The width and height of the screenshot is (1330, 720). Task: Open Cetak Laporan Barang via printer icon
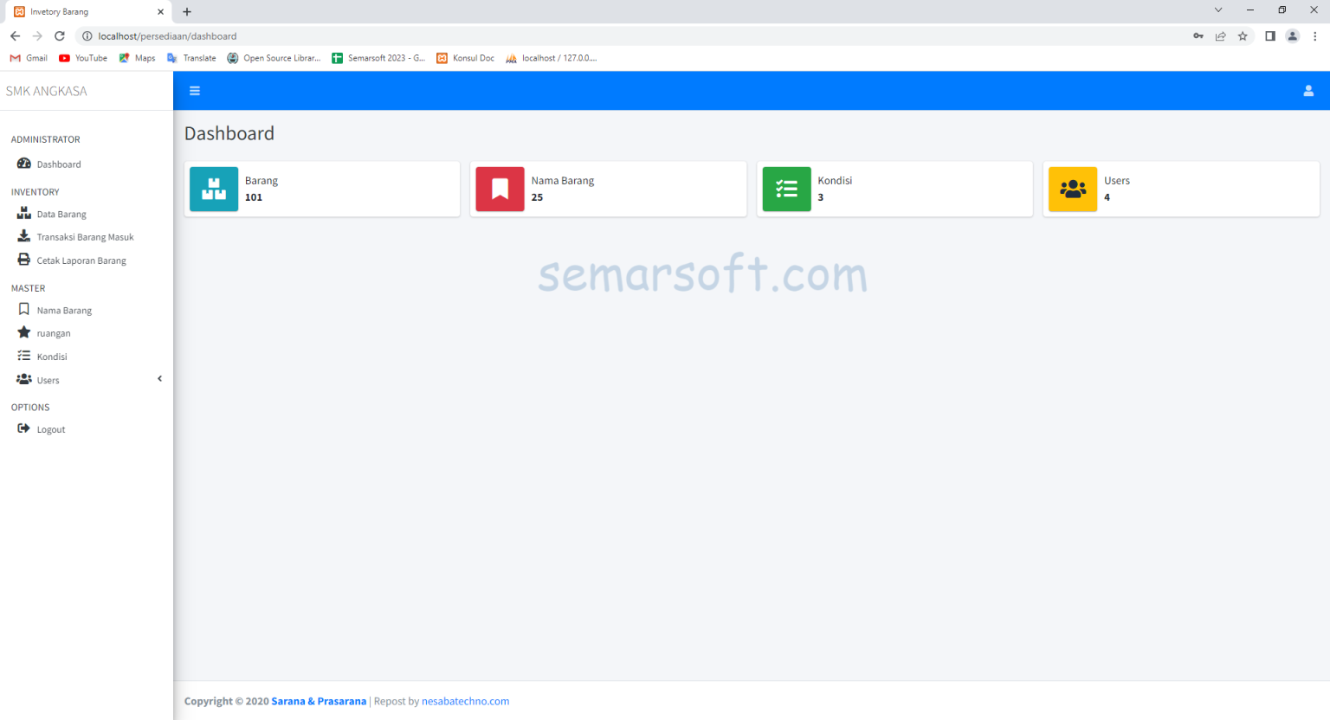(x=23, y=260)
